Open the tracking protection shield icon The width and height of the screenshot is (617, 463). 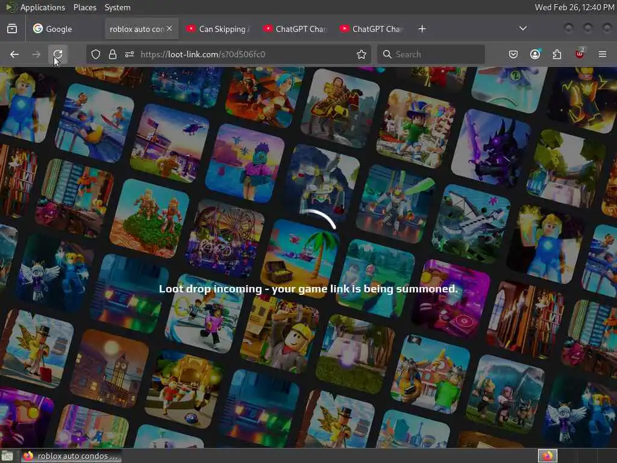96,54
